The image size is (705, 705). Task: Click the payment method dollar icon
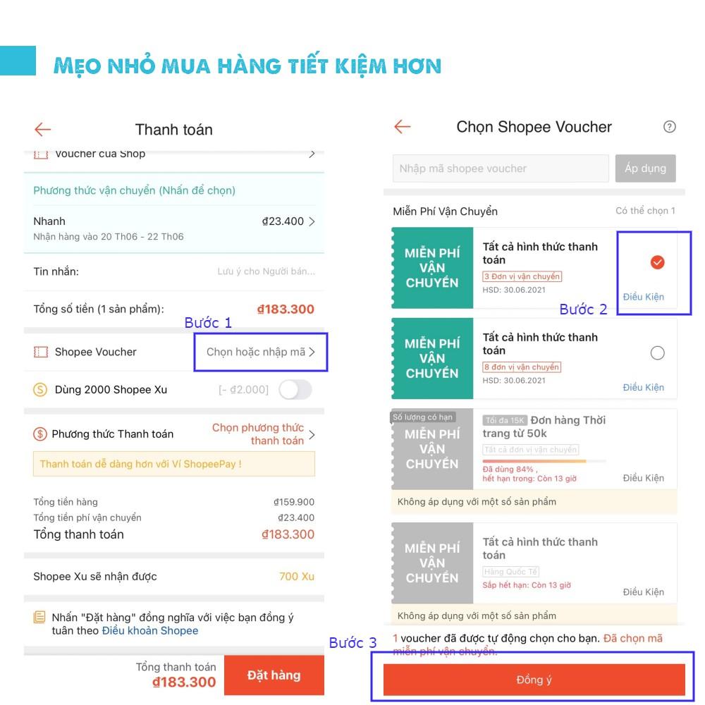click(x=40, y=434)
